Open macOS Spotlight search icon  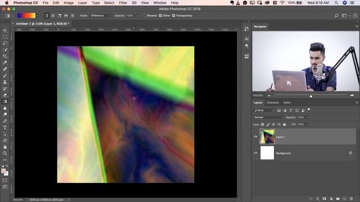pyautogui.click(x=336, y=3)
